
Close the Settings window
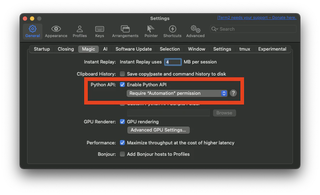point(25,19)
